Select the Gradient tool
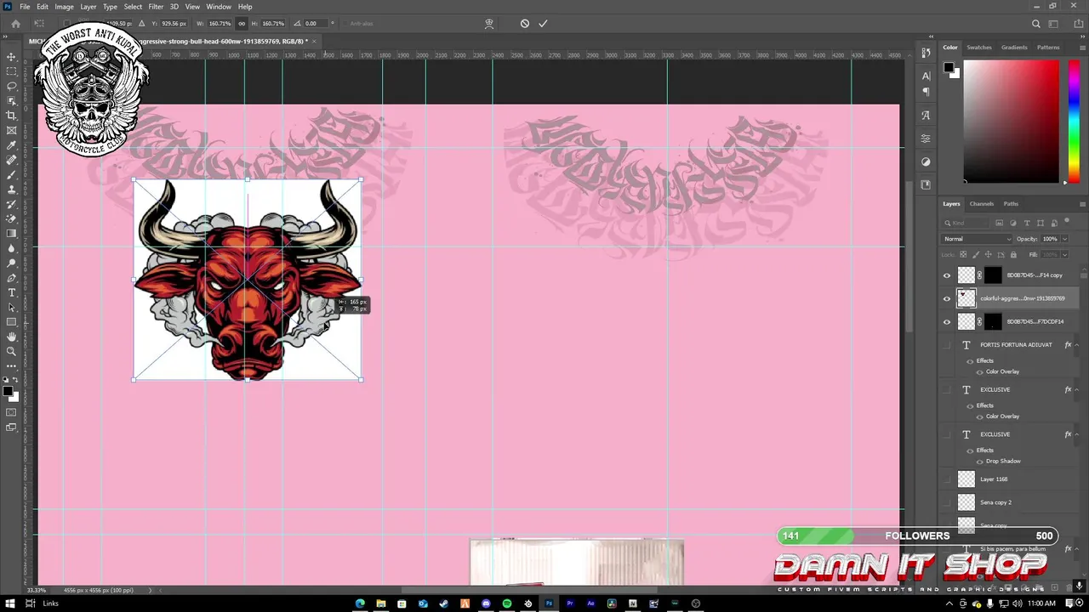This screenshot has width=1089, height=612. coord(11,234)
